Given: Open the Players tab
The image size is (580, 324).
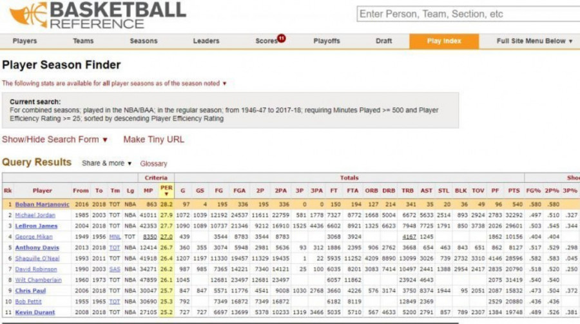Looking at the screenshot, I should coord(25,41).
